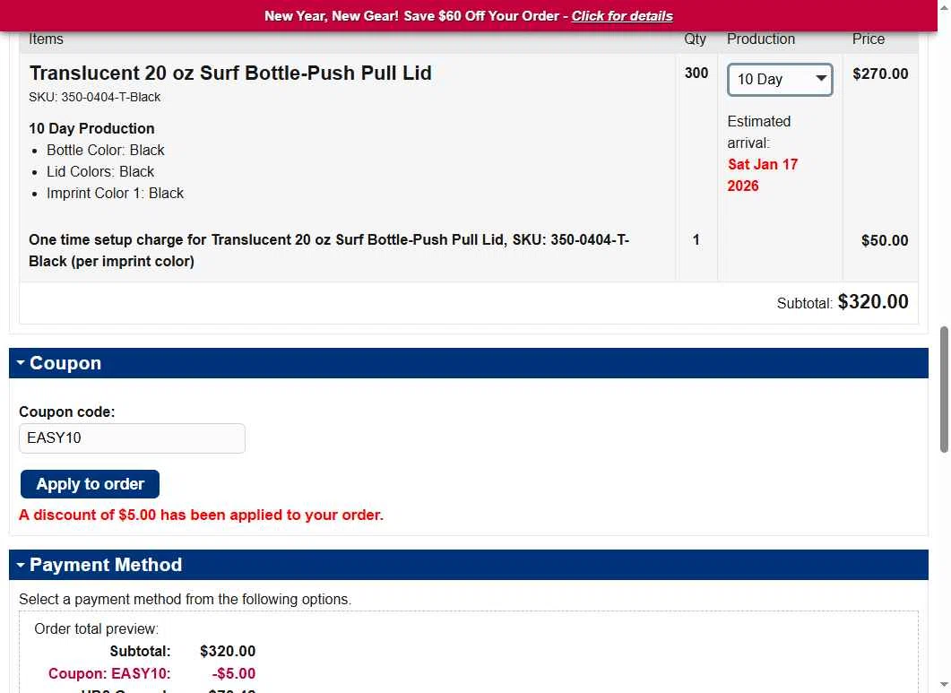This screenshot has width=951, height=693.
Task: Click the quantity value 300
Action: (x=696, y=74)
